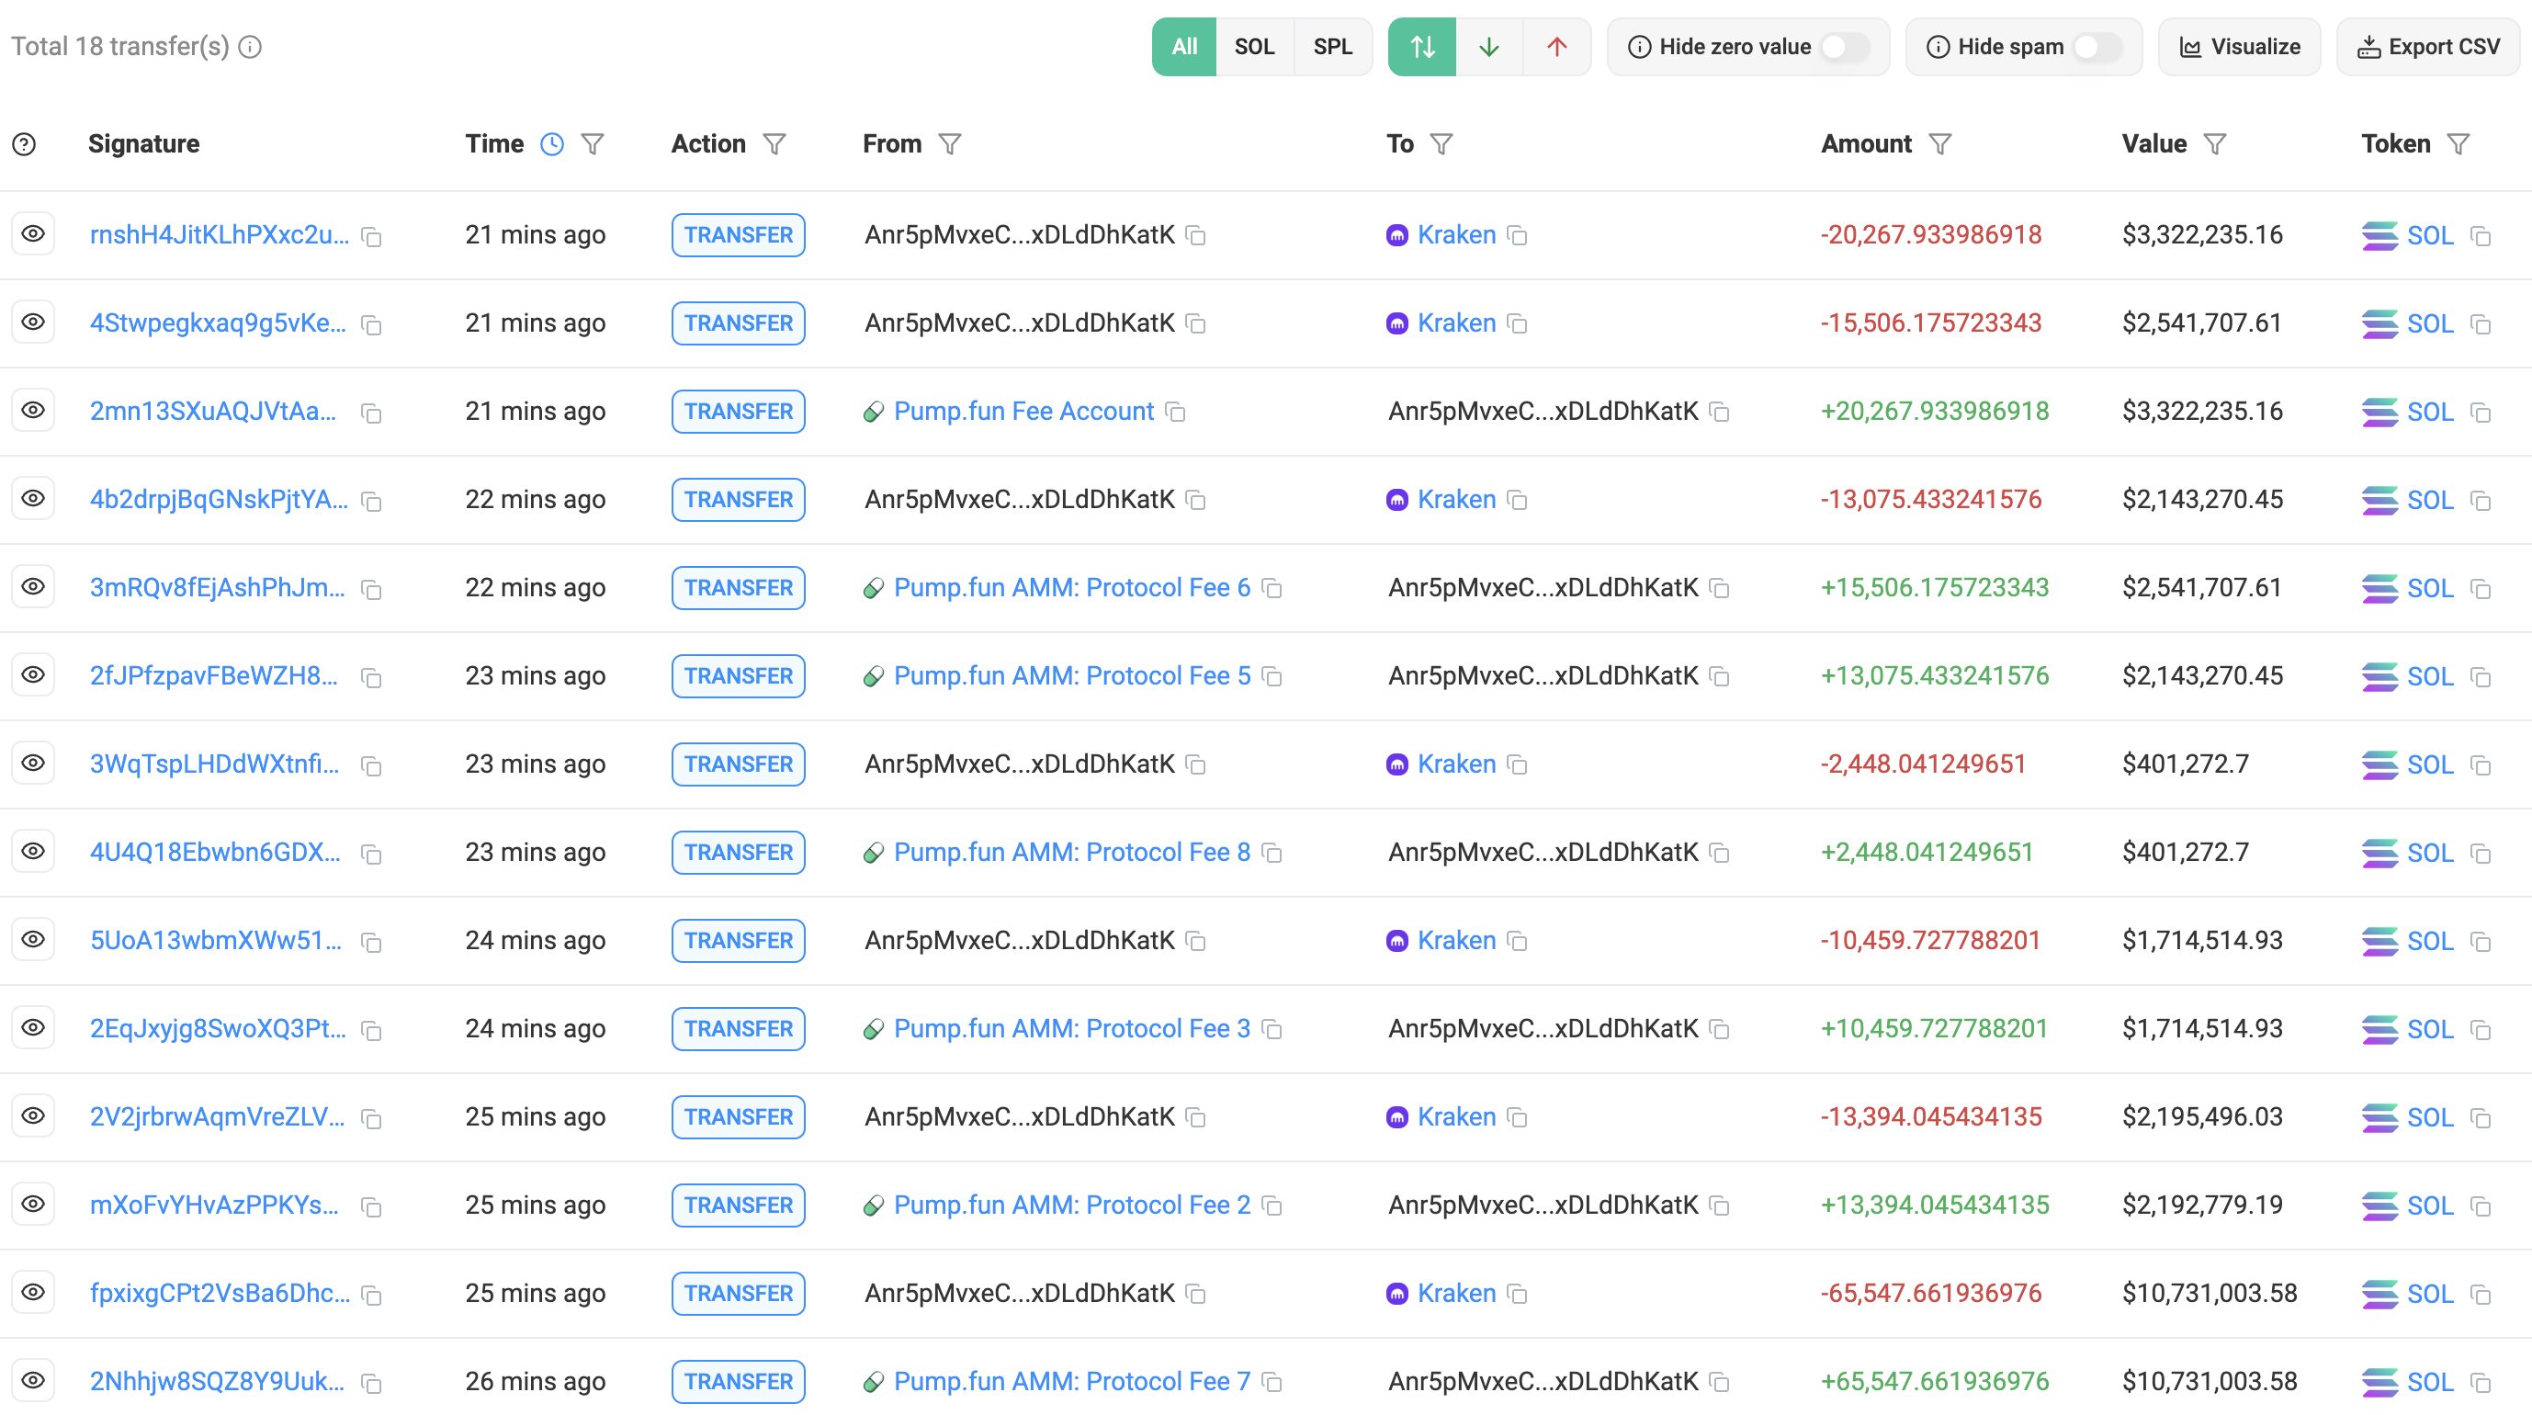Open transaction 2EqJxyjg8SwoXQ3Pt signature link
The width and height of the screenshot is (2532, 1415).
(219, 1028)
